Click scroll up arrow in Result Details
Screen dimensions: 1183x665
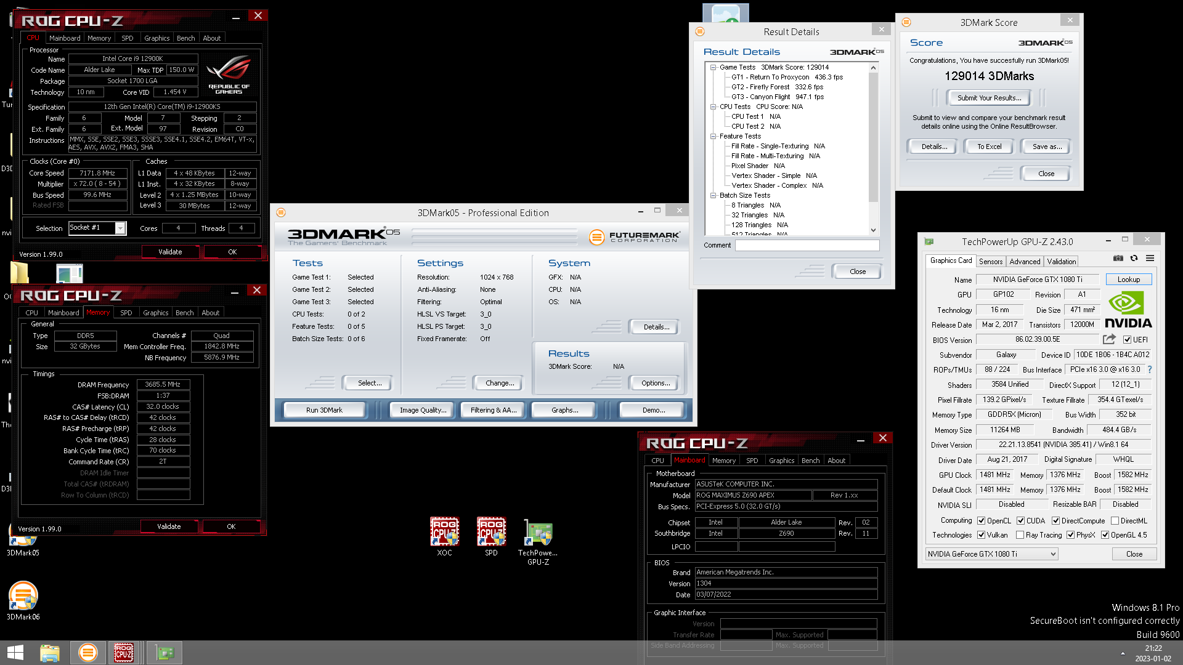point(873,67)
